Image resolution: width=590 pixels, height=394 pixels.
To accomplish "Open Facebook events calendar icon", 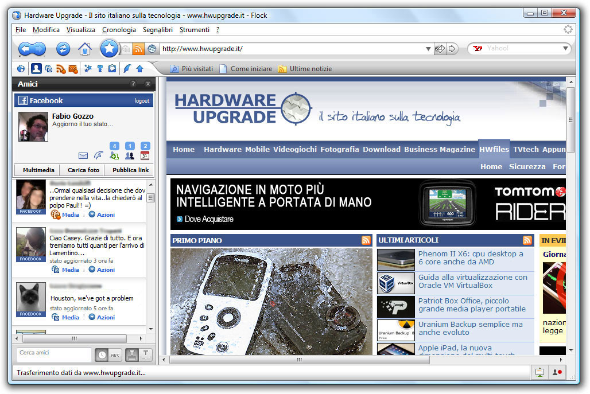I will click(145, 155).
